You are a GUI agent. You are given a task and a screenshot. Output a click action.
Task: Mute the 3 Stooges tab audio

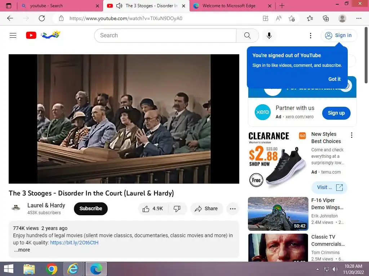119,6
